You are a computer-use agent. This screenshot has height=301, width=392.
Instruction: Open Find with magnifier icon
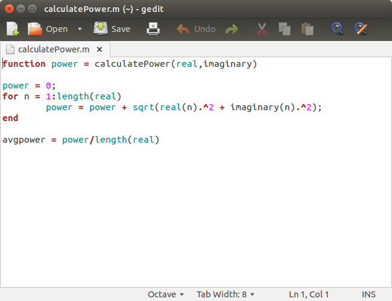pyautogui.click(x=338, y=28)
